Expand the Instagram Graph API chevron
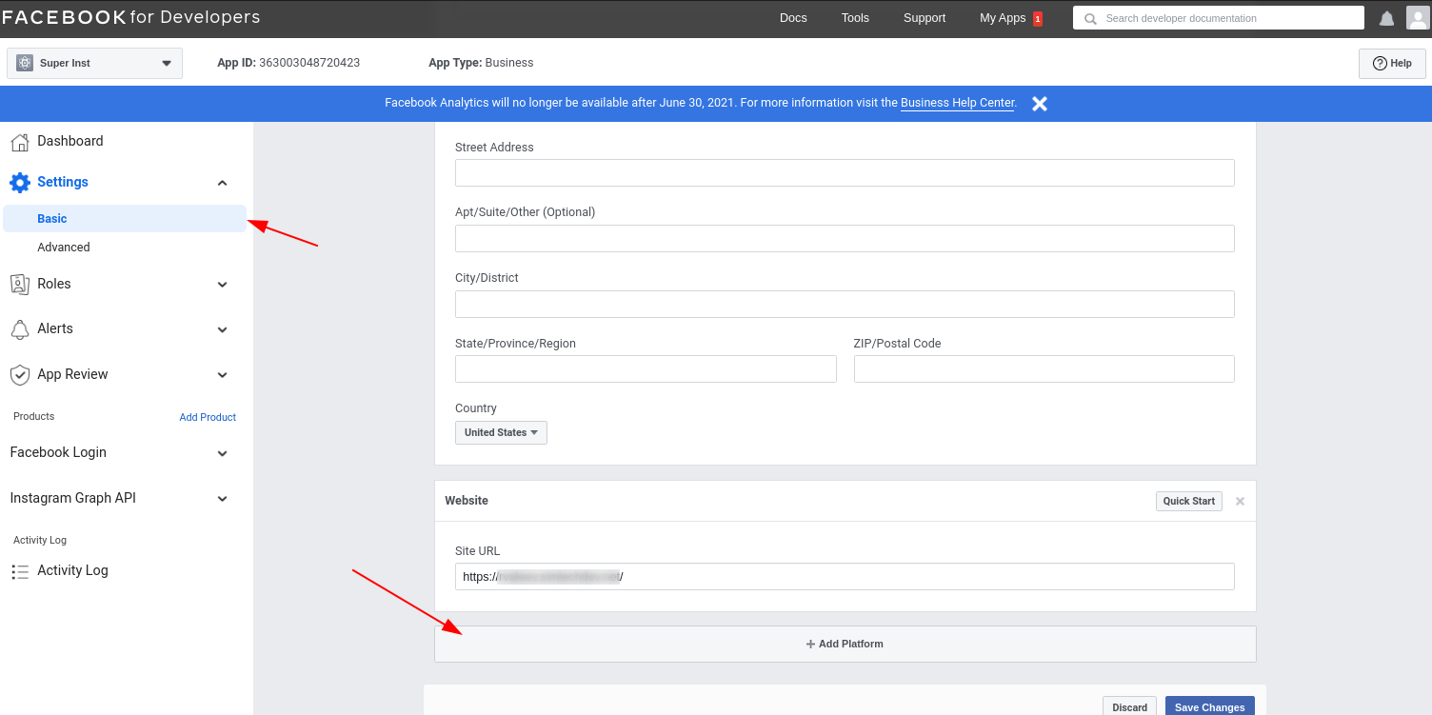 (x=222, y=499)
